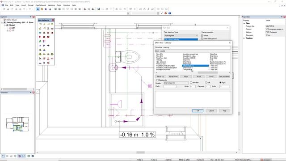This screenshot has width=286, height=161.
Task: Select the Right alignment radio button
Action: pos(220,83)
